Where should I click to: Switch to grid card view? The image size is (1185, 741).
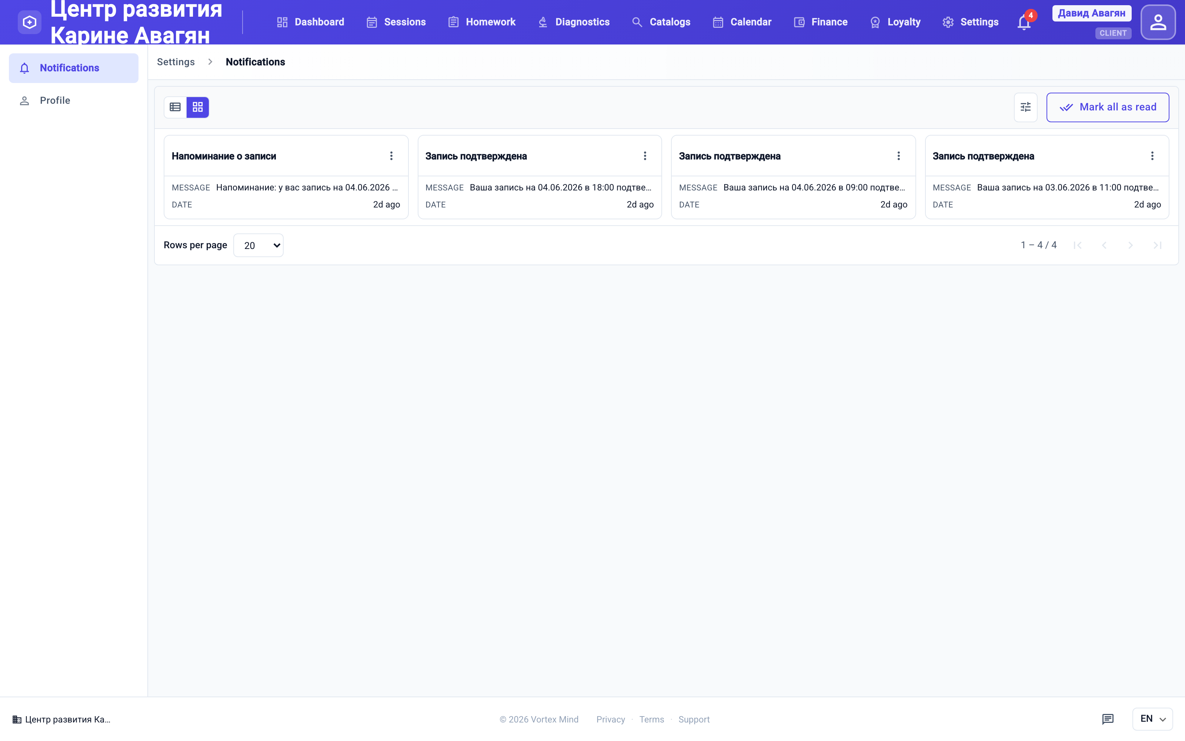tap(198, 107)
